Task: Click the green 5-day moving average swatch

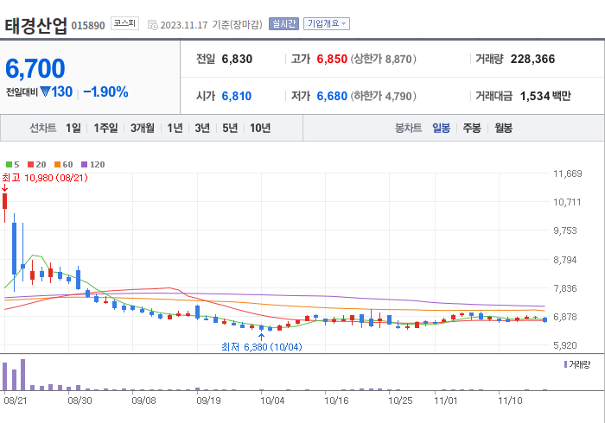Action: click(x=9, y=165)
